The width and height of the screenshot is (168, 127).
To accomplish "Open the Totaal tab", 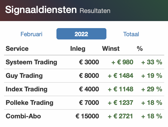I will 131,34.
